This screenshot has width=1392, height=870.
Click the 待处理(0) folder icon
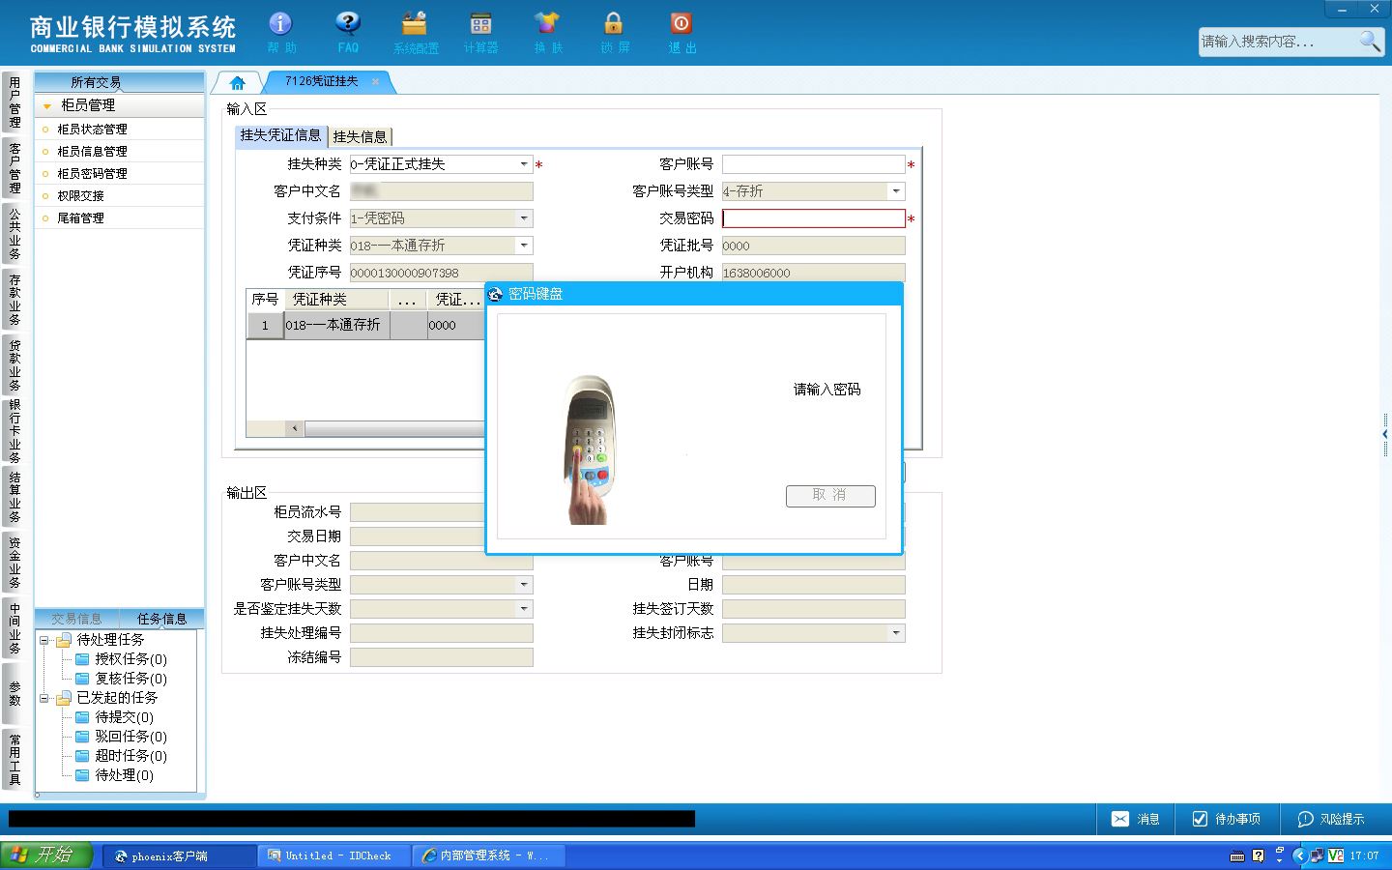82,775
